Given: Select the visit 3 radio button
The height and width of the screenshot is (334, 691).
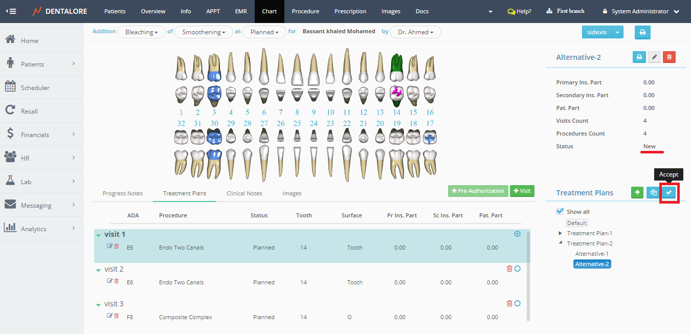Looking at the screenshot, I should (518, 303).
